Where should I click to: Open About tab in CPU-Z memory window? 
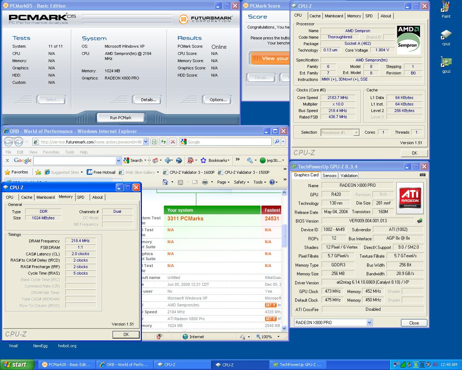(x=97, y=197)
